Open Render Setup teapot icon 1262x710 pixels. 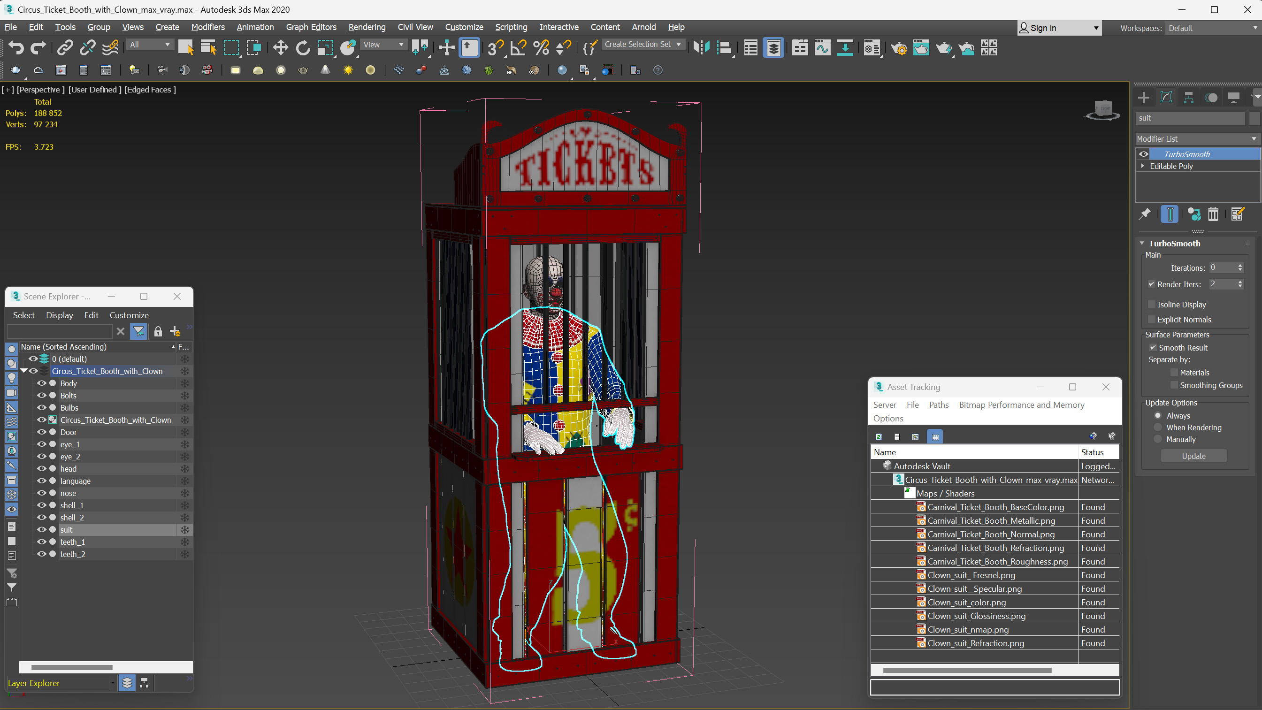click(x=898, y=47)
